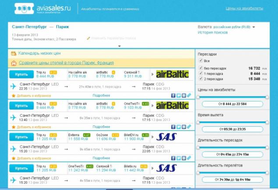Viewport: 278px width, 190px height.
Task: Click plane icon of SAS 22:05 flight row
Action: 13,149
